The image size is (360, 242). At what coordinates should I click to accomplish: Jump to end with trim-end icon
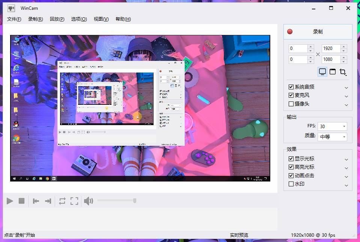[48, 201]
